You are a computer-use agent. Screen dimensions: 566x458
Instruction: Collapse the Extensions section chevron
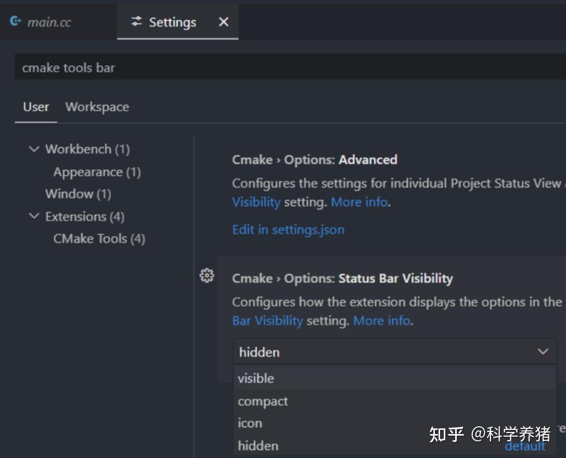[x=34, y=217]
